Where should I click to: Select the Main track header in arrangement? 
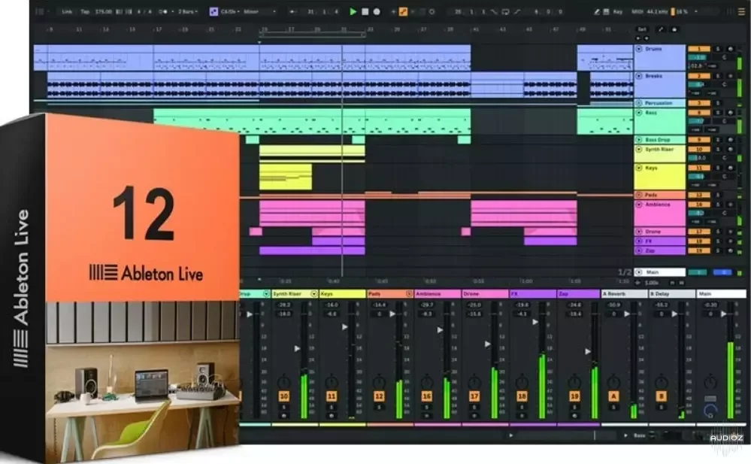(x=659, y=272)
